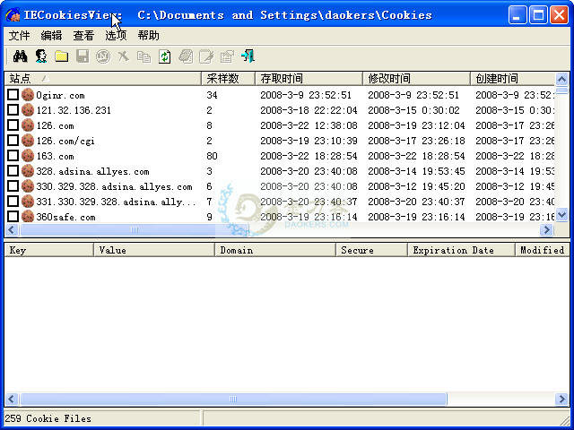Open the 编辑 menu
This screenshot has height=430, width=574.
[x=51, y=36]
